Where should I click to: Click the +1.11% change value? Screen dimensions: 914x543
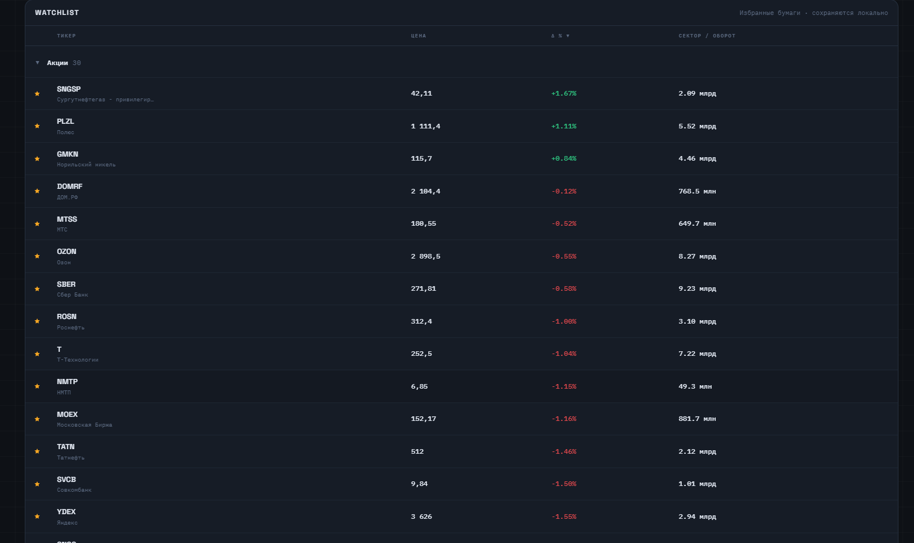[564, 126]
